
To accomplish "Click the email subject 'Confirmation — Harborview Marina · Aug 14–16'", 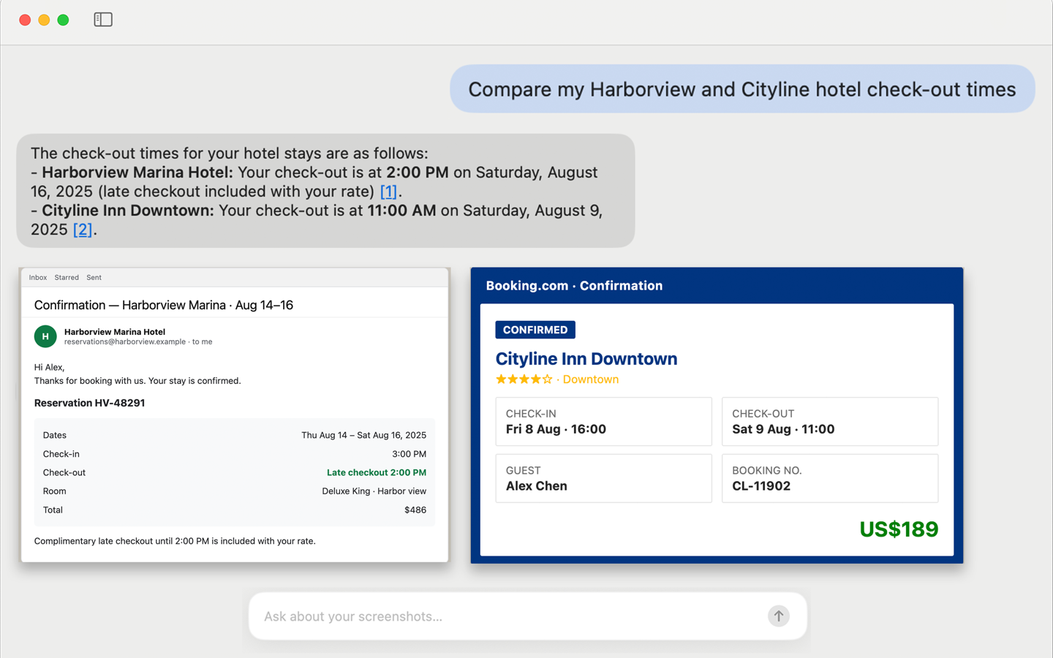I will tap(164, 306).
